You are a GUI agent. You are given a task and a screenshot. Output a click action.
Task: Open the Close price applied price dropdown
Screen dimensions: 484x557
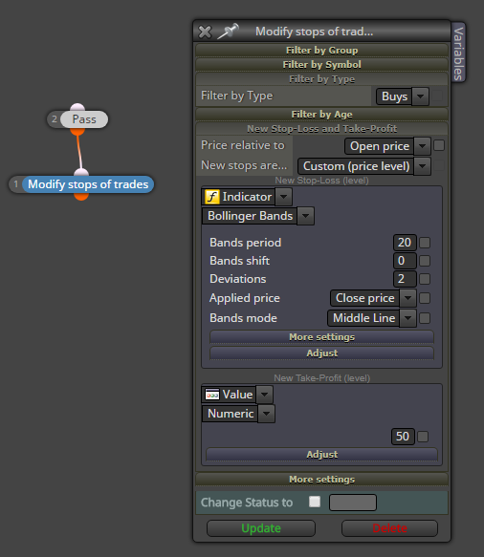tap(373, 298)
